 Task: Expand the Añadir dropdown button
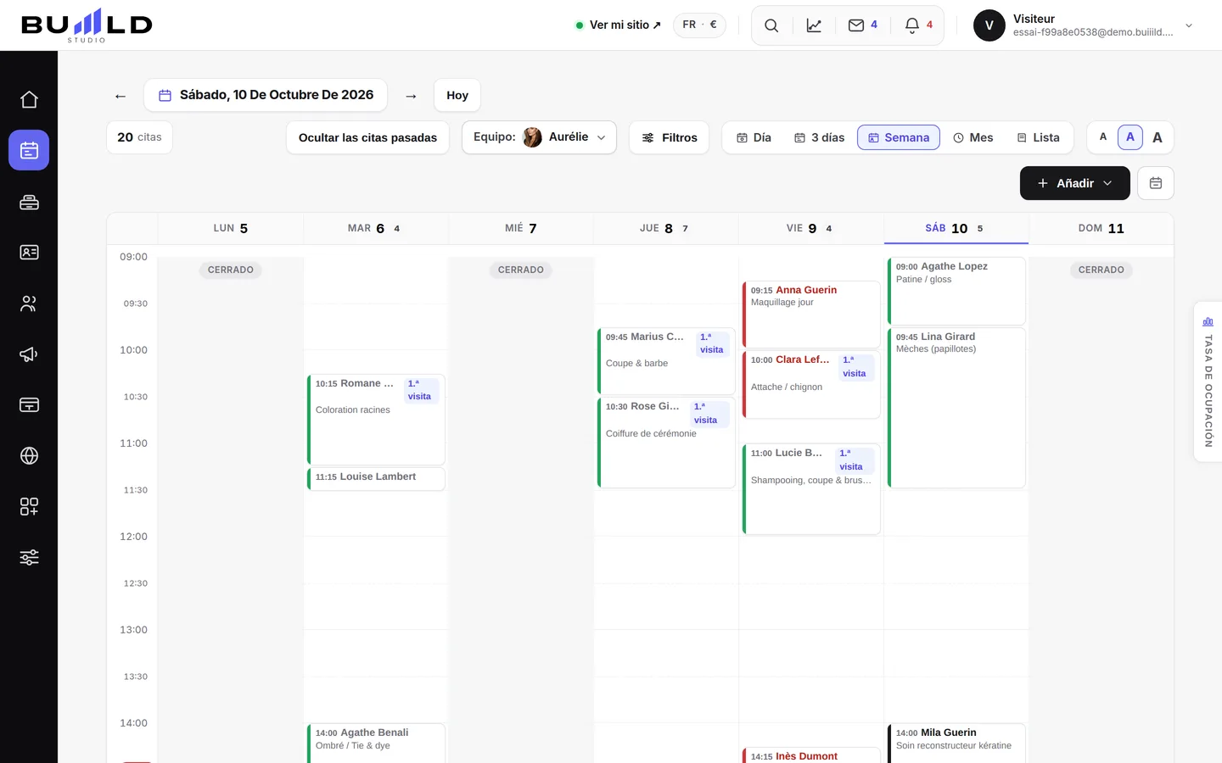tap(1075, 183)
